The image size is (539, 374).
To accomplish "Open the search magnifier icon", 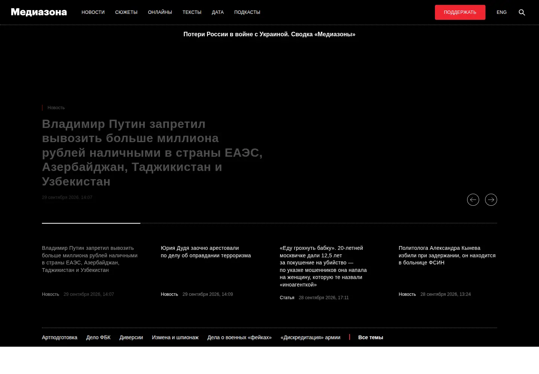I will pos(522,12).
